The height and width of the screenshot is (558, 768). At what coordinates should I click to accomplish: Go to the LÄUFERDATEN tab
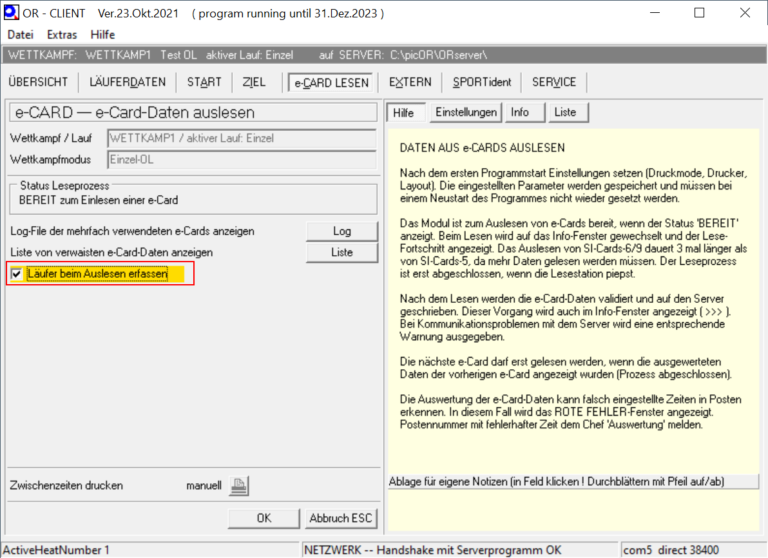pos(128,82)
